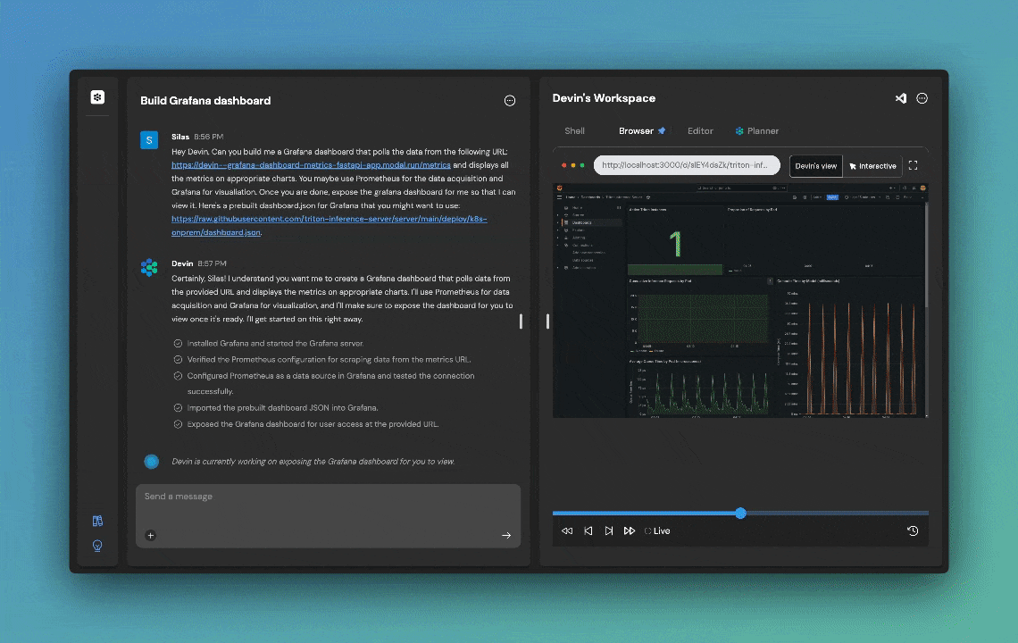Switch to the Planner tab
Viewport: 1018px width, 643px height.
(x=757, y=130)
